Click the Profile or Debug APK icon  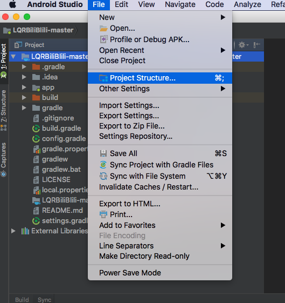(103, 39)
